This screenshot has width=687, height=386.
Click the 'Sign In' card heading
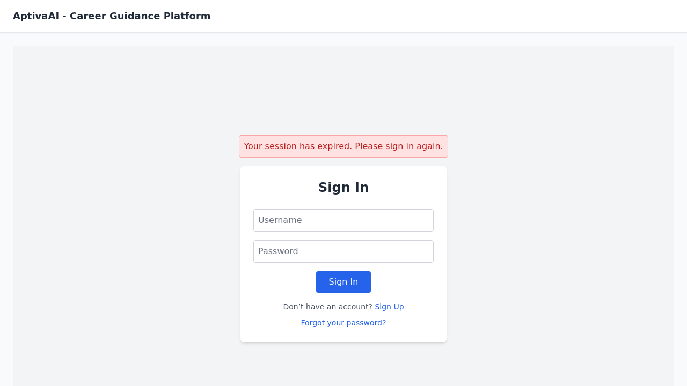tap(343, 188)
